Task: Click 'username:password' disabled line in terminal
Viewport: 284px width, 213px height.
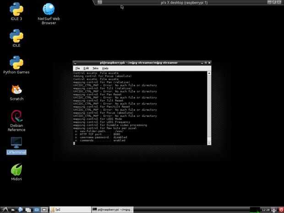Action: pyautogui.click(x=101, y=137)
